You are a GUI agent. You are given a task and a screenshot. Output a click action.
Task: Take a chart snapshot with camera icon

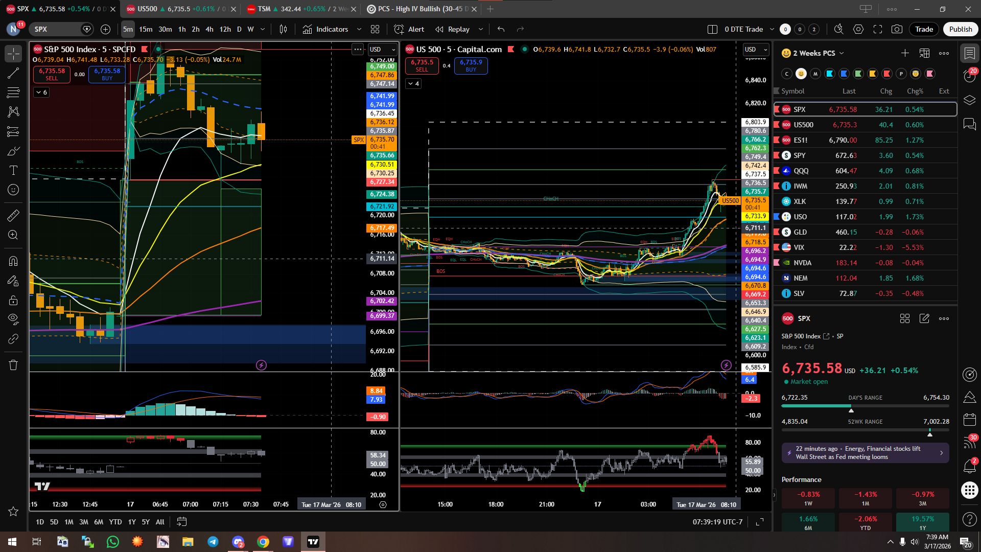897,29
